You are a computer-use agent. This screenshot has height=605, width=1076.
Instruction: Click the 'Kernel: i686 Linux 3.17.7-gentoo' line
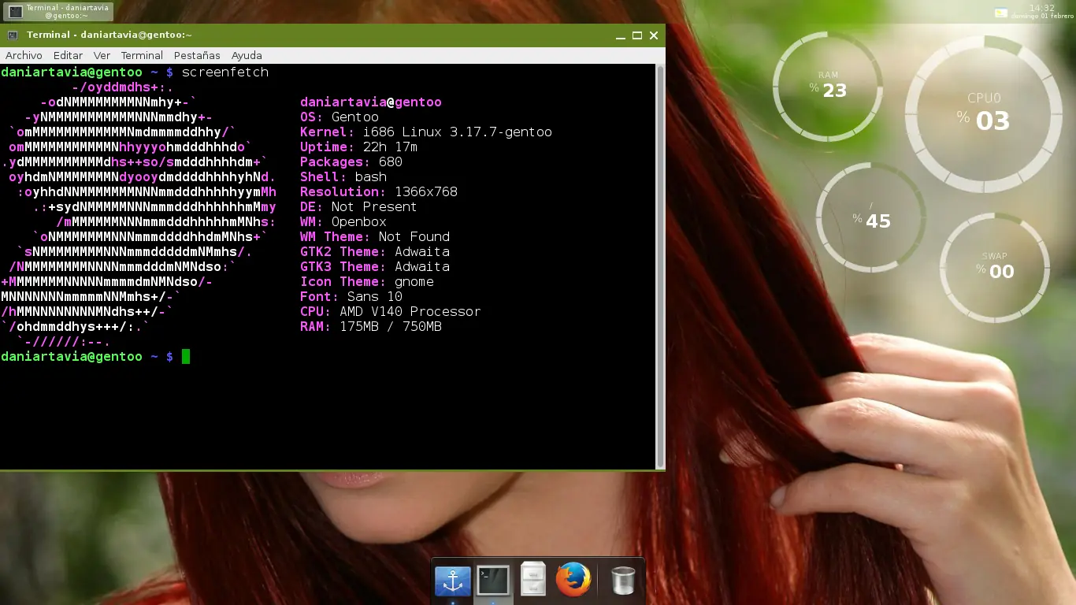(426, 132)
